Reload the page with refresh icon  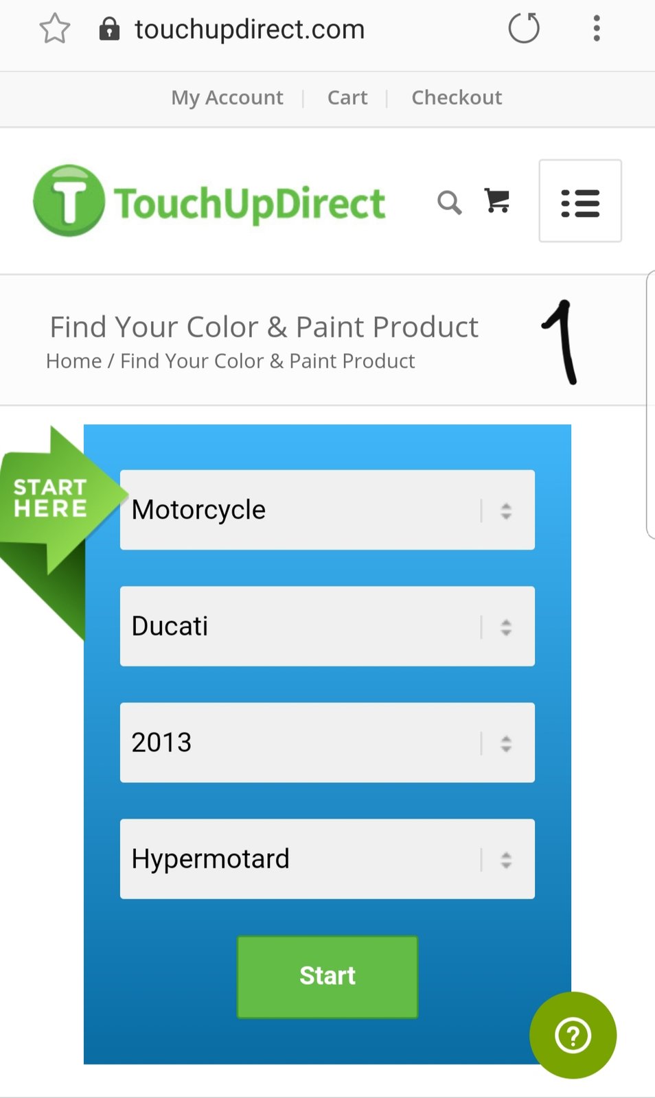coord(524,29)
